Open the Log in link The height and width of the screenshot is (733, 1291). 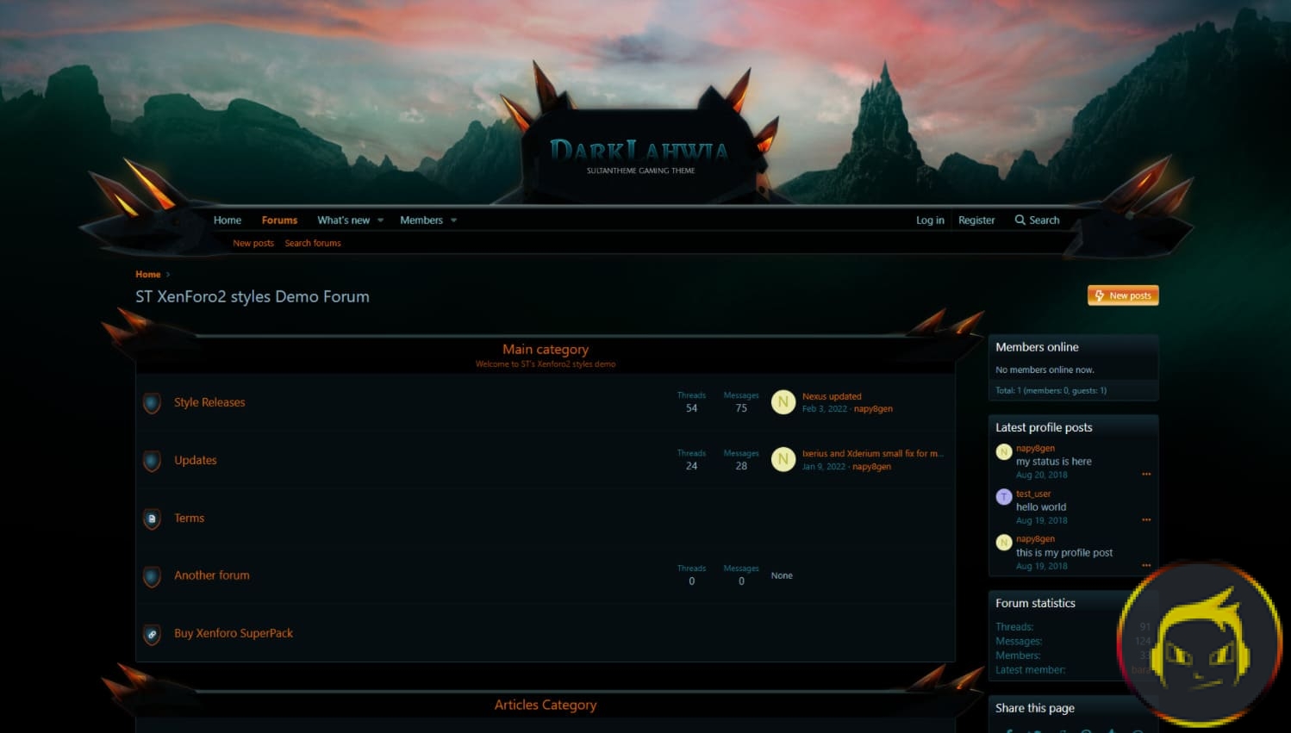pyautogui.click(x=930, y=221)
